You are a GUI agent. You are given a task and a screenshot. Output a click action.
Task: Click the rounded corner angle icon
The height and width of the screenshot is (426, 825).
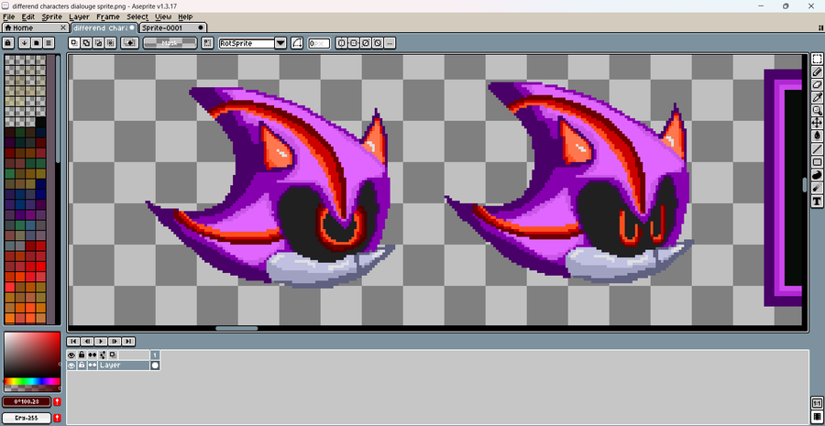(297, 43)
